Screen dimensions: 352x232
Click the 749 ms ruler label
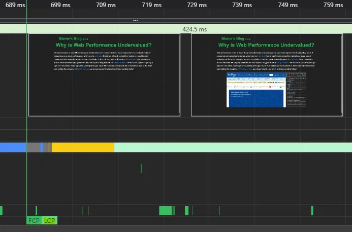pos(288,5)
